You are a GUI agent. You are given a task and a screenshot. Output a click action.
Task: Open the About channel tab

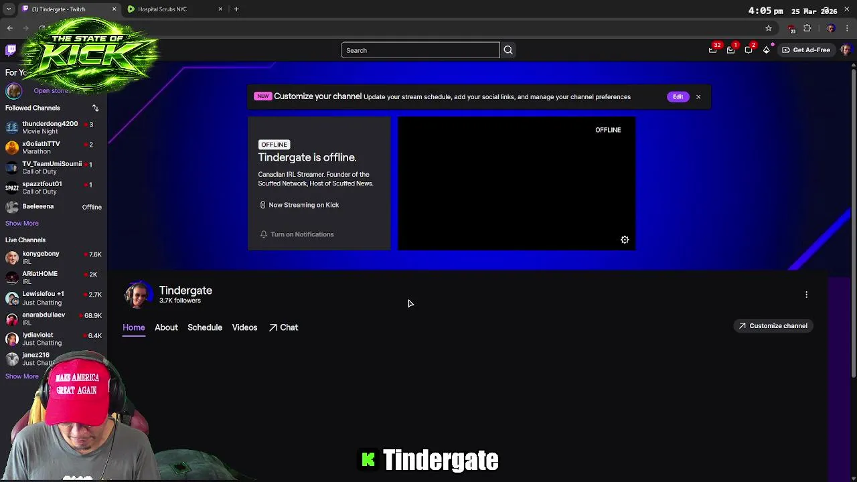coord(166,327)
